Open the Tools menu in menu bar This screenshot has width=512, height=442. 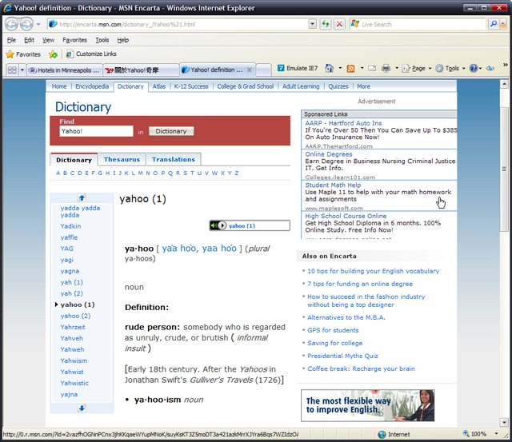point(102,40)
